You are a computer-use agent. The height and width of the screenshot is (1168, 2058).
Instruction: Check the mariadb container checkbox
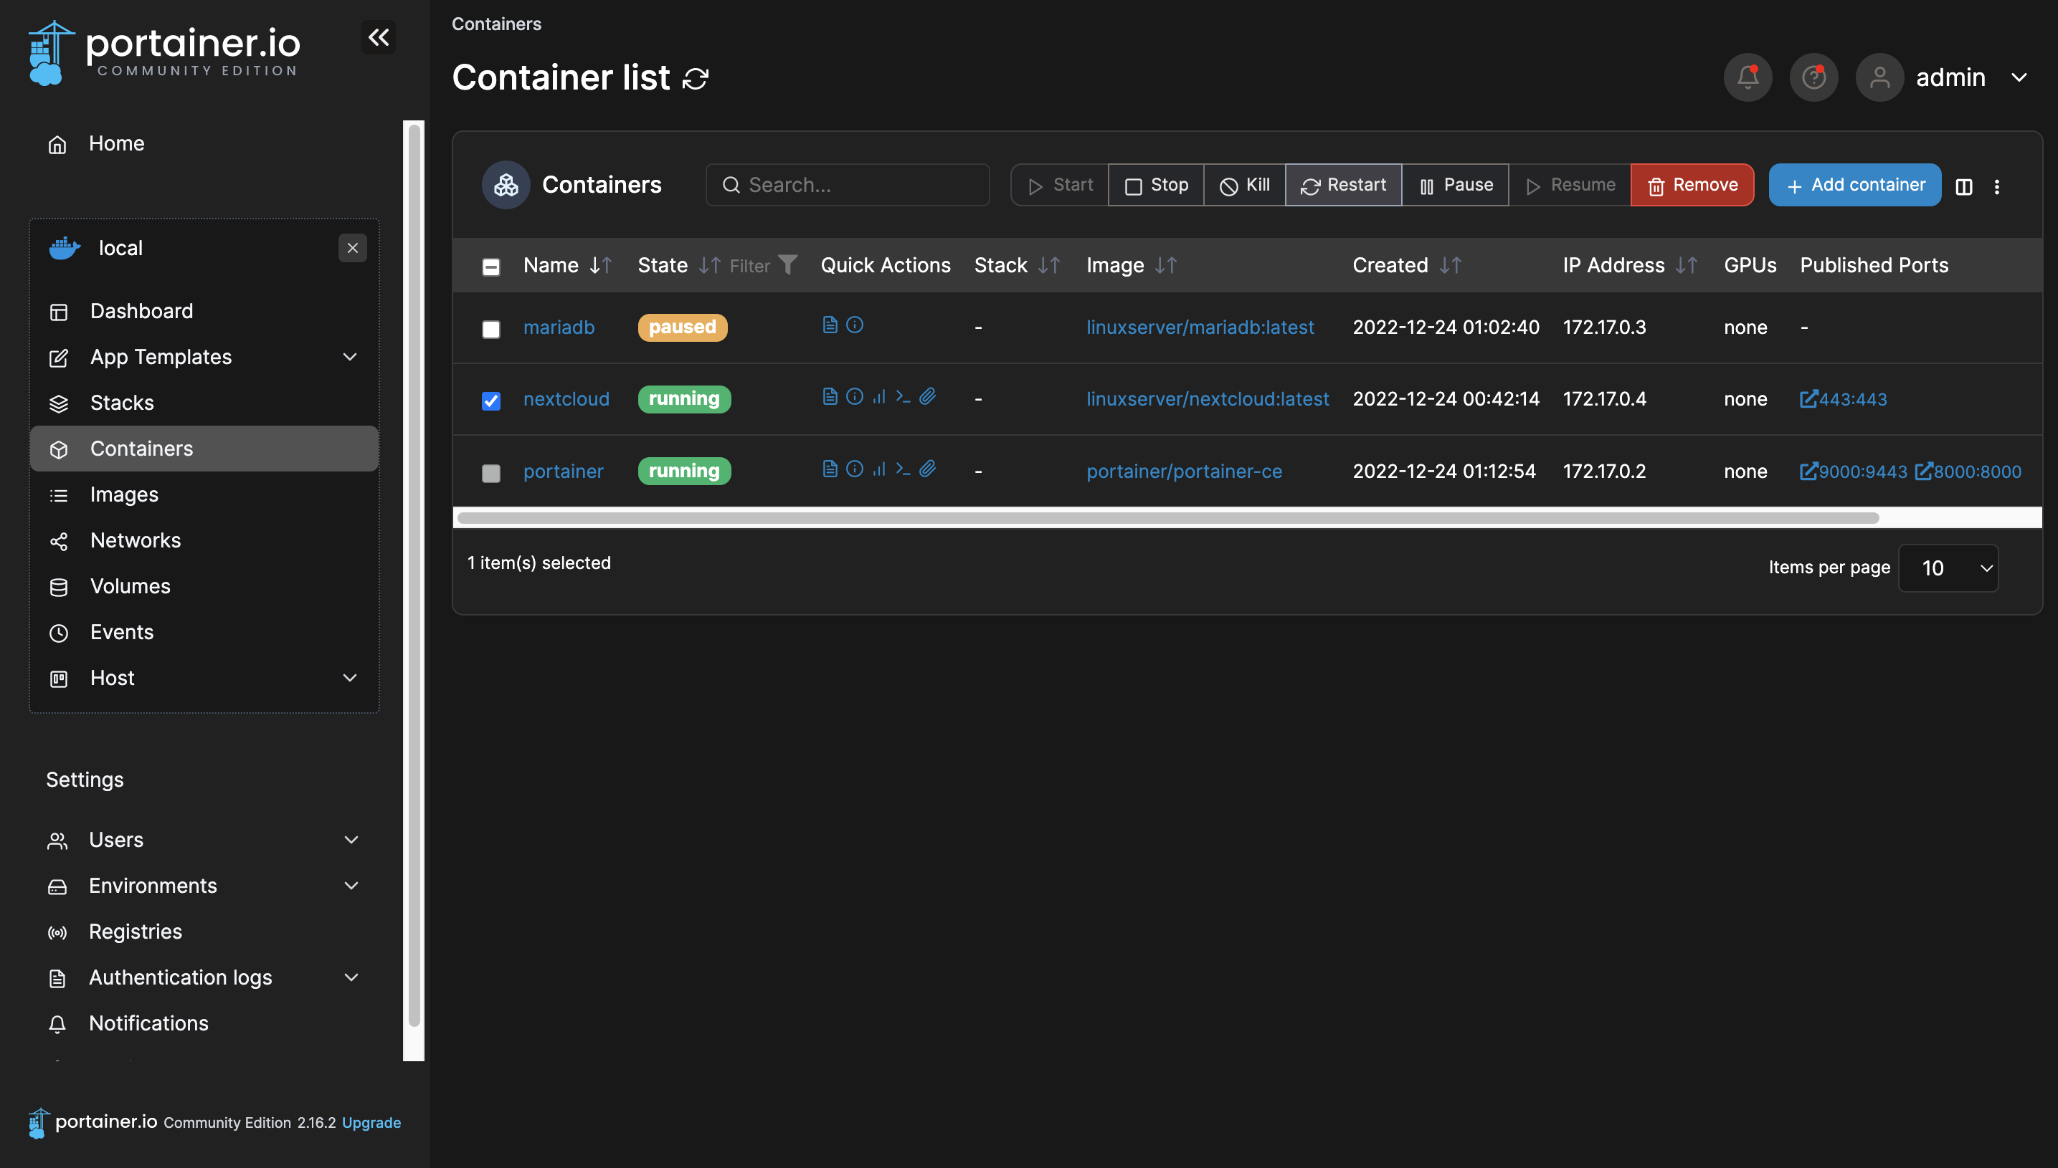(x=490, y=329)
